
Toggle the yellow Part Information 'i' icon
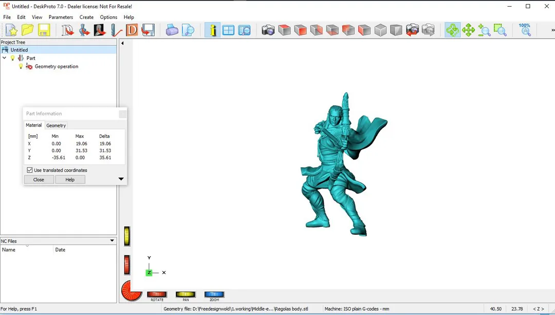click(x=212, y=30)
